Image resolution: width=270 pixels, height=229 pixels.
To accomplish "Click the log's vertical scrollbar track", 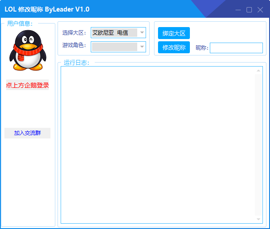I will 258,145.
